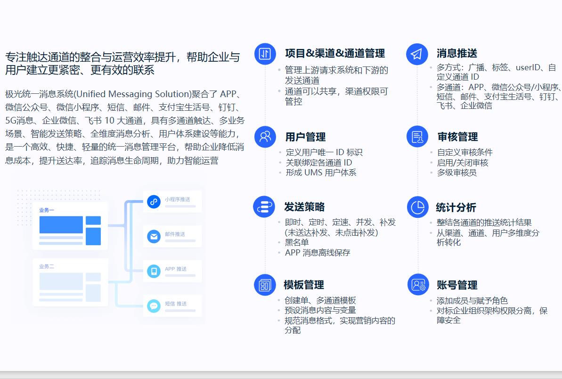Click the 统计分析 pie chart icon
The width and height of the screenshot is (562, 379).
point(417,207)
